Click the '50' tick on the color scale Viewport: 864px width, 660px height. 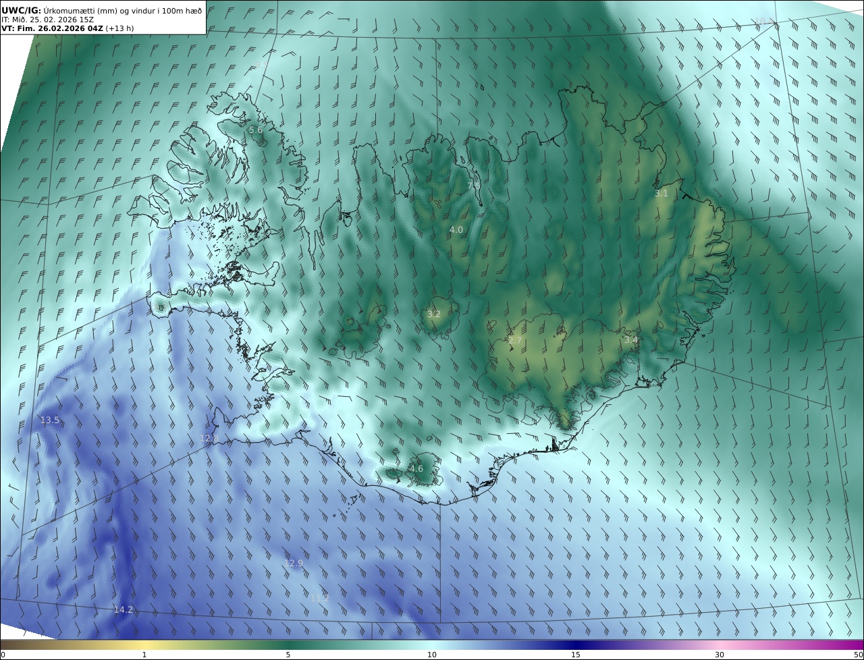(858, 655)
